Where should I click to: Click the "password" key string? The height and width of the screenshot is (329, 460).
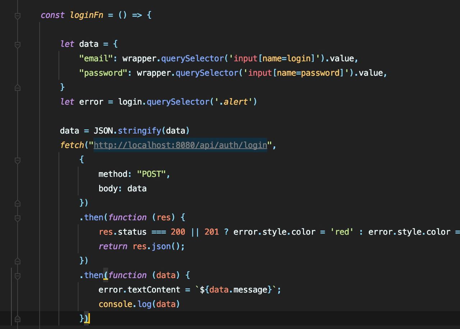(x=103, y=73)
